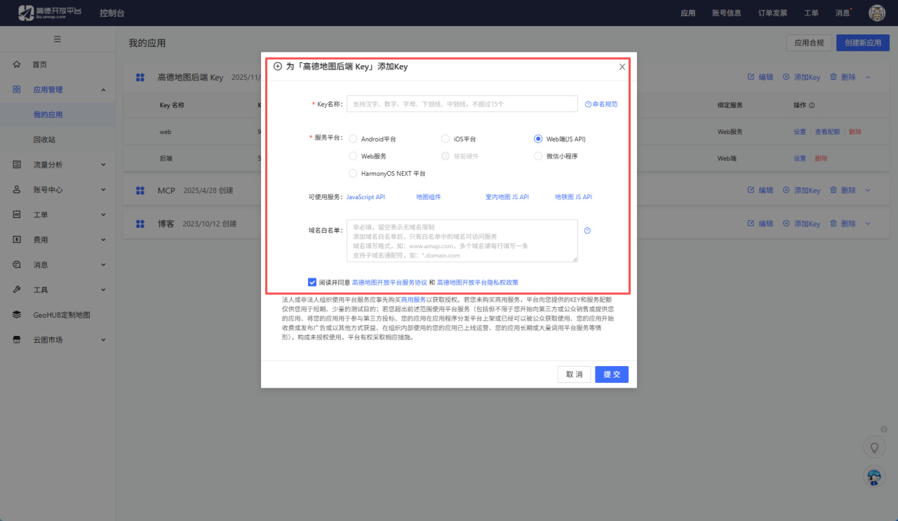
Task: Choose the Web服务 platform option
Action: (353, 156)
